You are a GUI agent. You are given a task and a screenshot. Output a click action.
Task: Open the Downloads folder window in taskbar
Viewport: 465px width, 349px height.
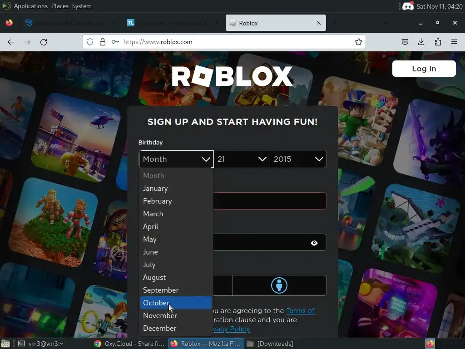click(270, 344)
